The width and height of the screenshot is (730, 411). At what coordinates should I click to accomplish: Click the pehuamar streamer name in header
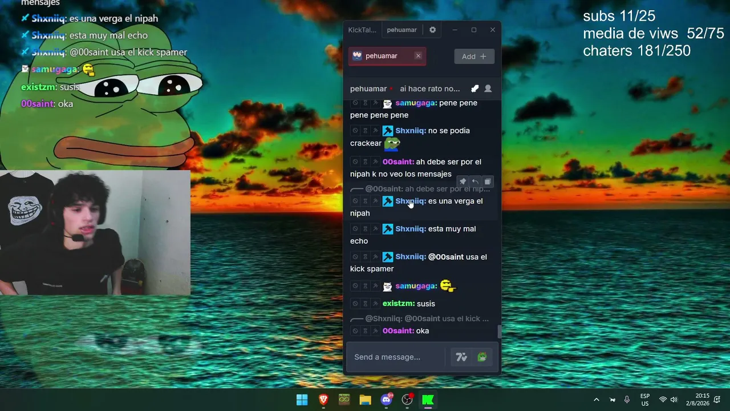(x=368, y=88)
